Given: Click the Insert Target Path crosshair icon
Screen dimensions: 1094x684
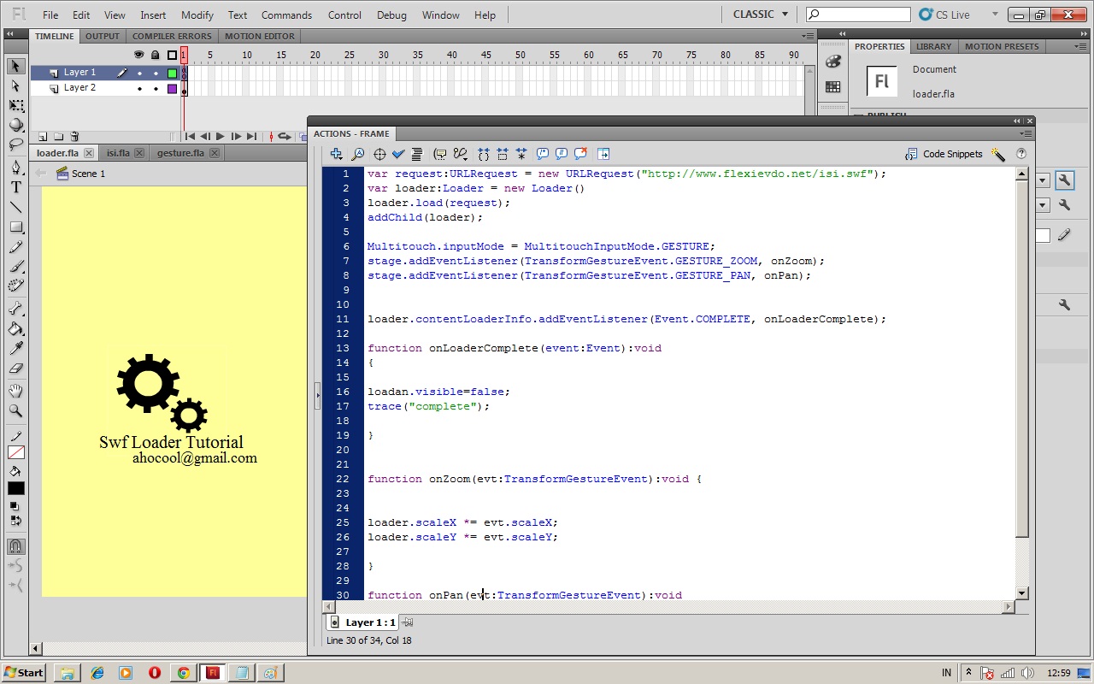Looking at the screenshot, I should click(x=379, y=153).
